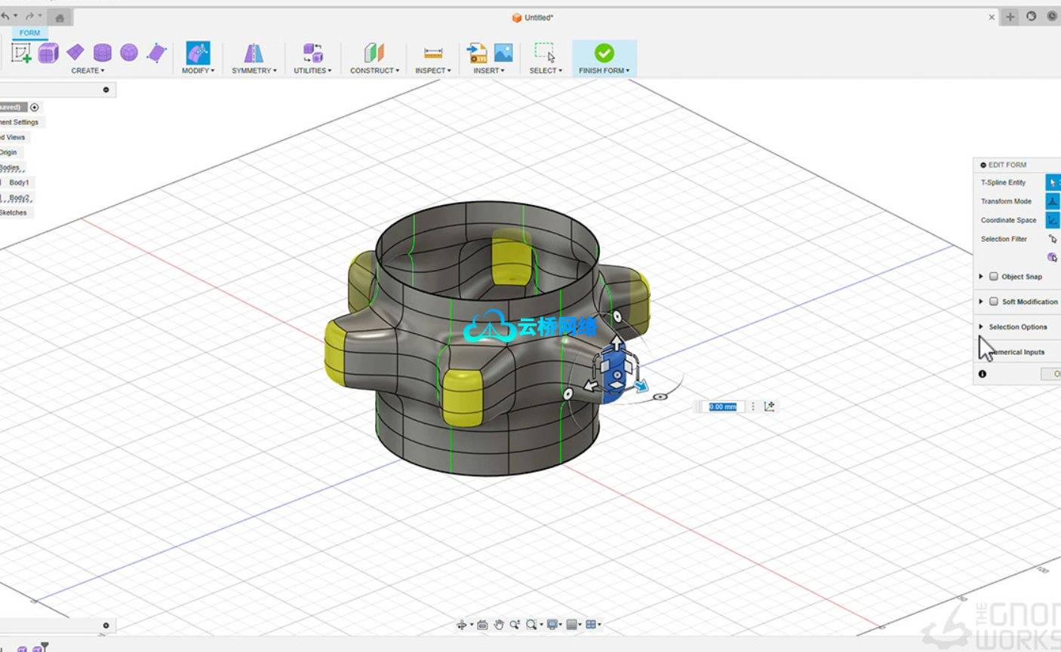Activate the Pan hand tool
1061x652 pixels.
click(x=498, y=624)
